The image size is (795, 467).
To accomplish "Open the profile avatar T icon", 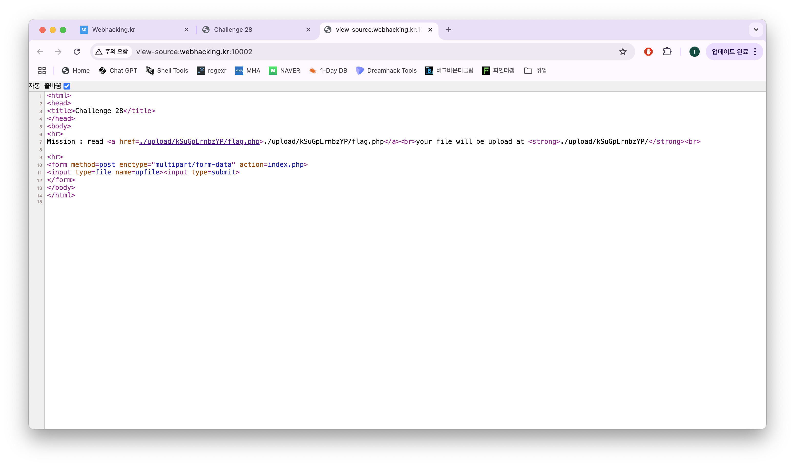I will [694, 52].
